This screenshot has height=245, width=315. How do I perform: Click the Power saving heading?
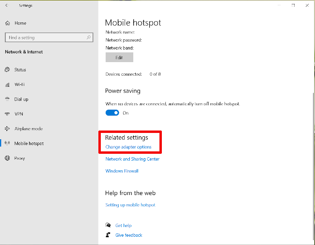click(x=123, y=91)
